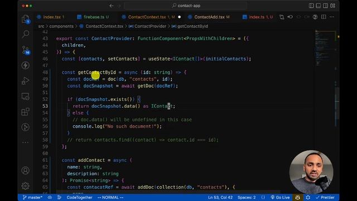
Task: Click master branch in status bar
Action: [32, 197]
